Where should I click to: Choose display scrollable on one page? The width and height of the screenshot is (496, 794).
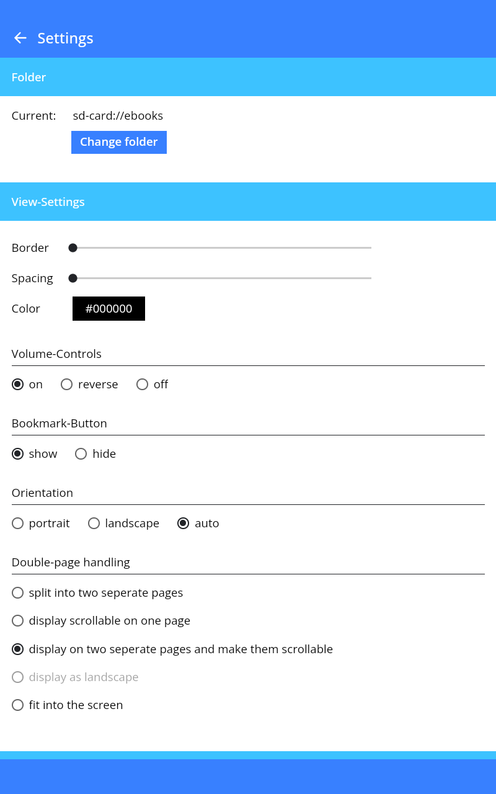(18, 620)
